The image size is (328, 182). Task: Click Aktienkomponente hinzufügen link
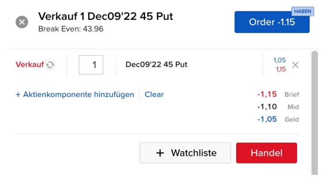(x=78, y=94)
